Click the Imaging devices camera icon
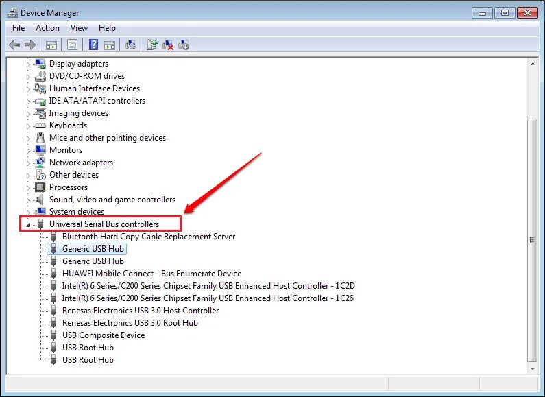Viewport: 545px width, 397px height. 40,113
